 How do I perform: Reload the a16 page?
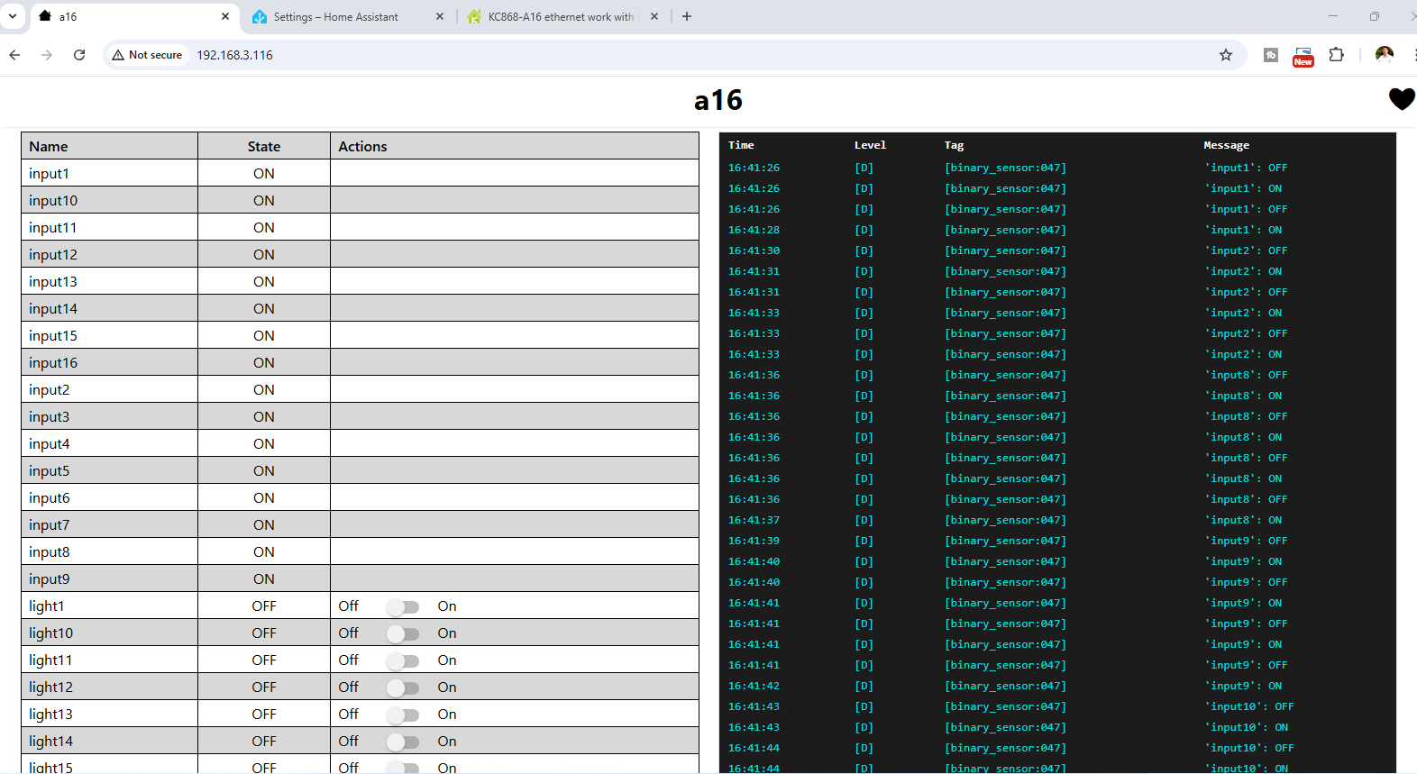click(x=79, y=55)
